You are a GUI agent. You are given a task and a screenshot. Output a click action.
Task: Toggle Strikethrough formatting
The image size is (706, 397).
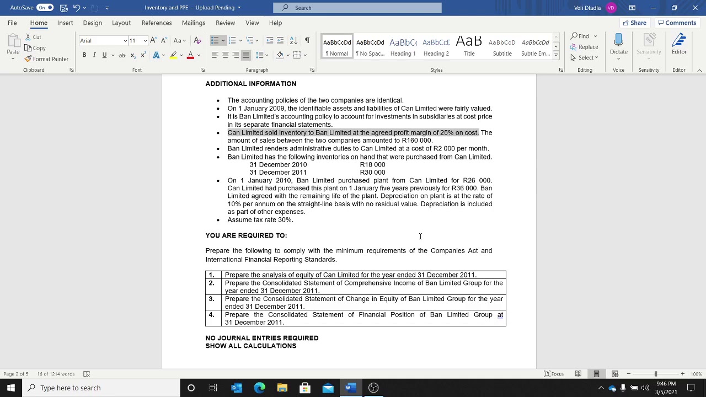[122, 55]
